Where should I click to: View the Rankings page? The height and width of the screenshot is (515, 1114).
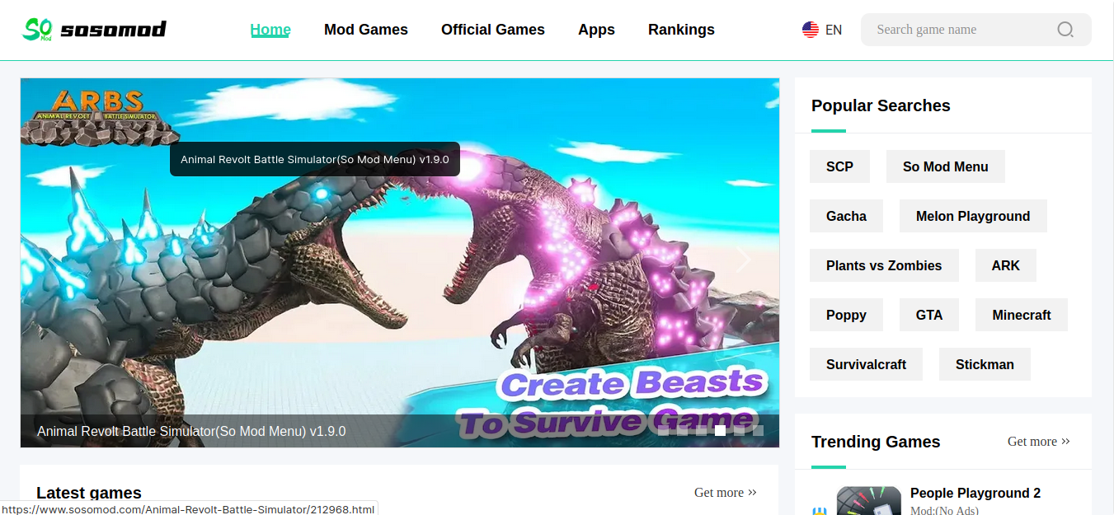pyautogui.click(x=681, y=30)
